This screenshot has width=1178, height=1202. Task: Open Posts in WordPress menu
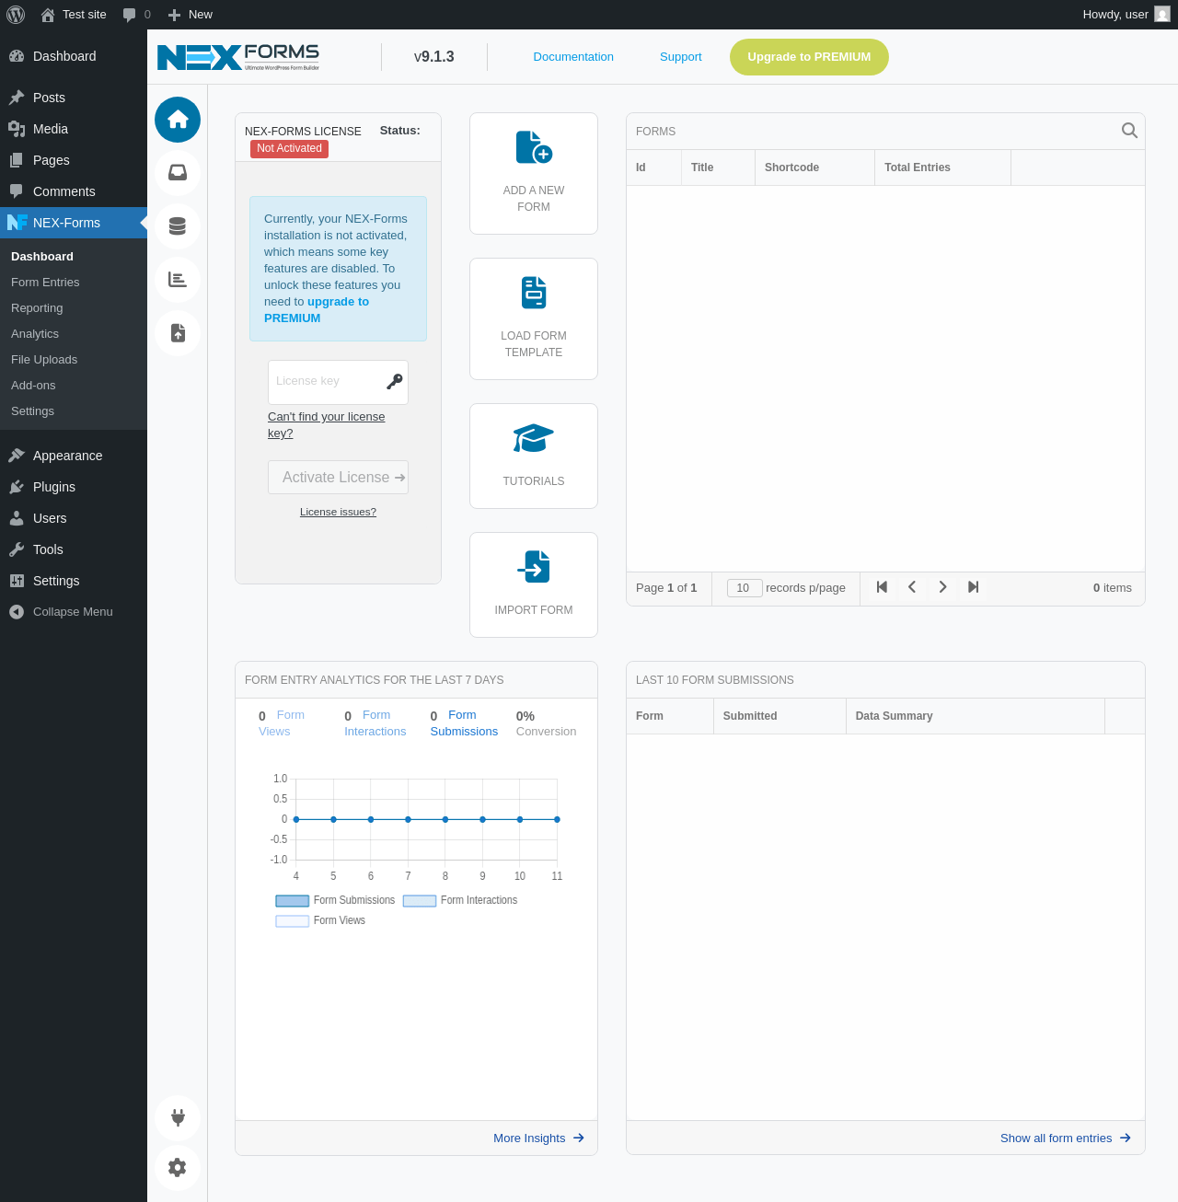click(x=74, y=98)
